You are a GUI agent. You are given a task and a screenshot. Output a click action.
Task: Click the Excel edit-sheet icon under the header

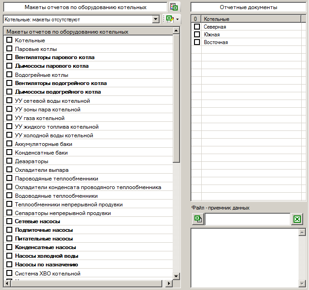pos(169,19)
